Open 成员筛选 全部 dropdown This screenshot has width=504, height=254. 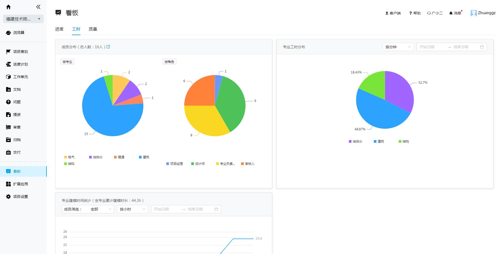[88, 209]
